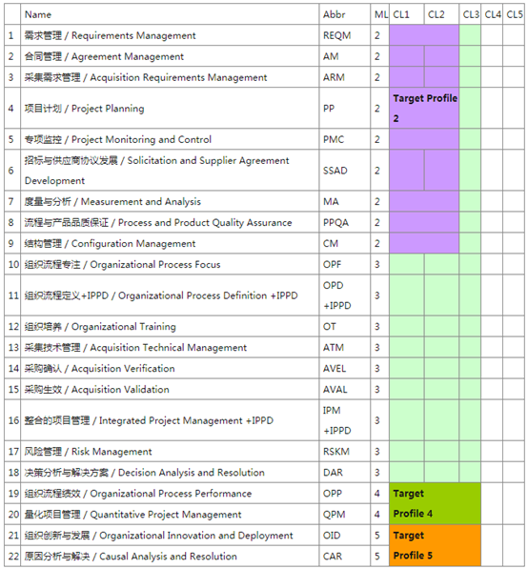Select the Measurement and Analysis cell
This screenshot has height=569, width=528.
170,201
